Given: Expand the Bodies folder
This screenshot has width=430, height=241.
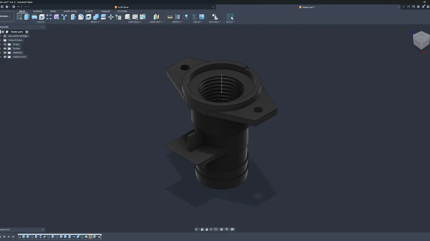Looking at the screenshot, I should [x=1, y=48].
